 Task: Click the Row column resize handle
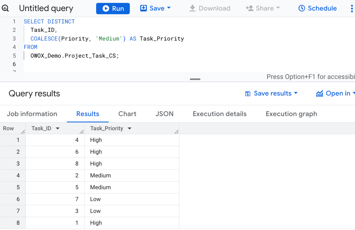(23, 132)
